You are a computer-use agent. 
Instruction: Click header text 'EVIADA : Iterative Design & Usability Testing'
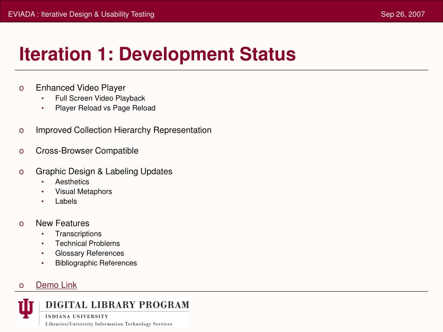pos(81,14)
